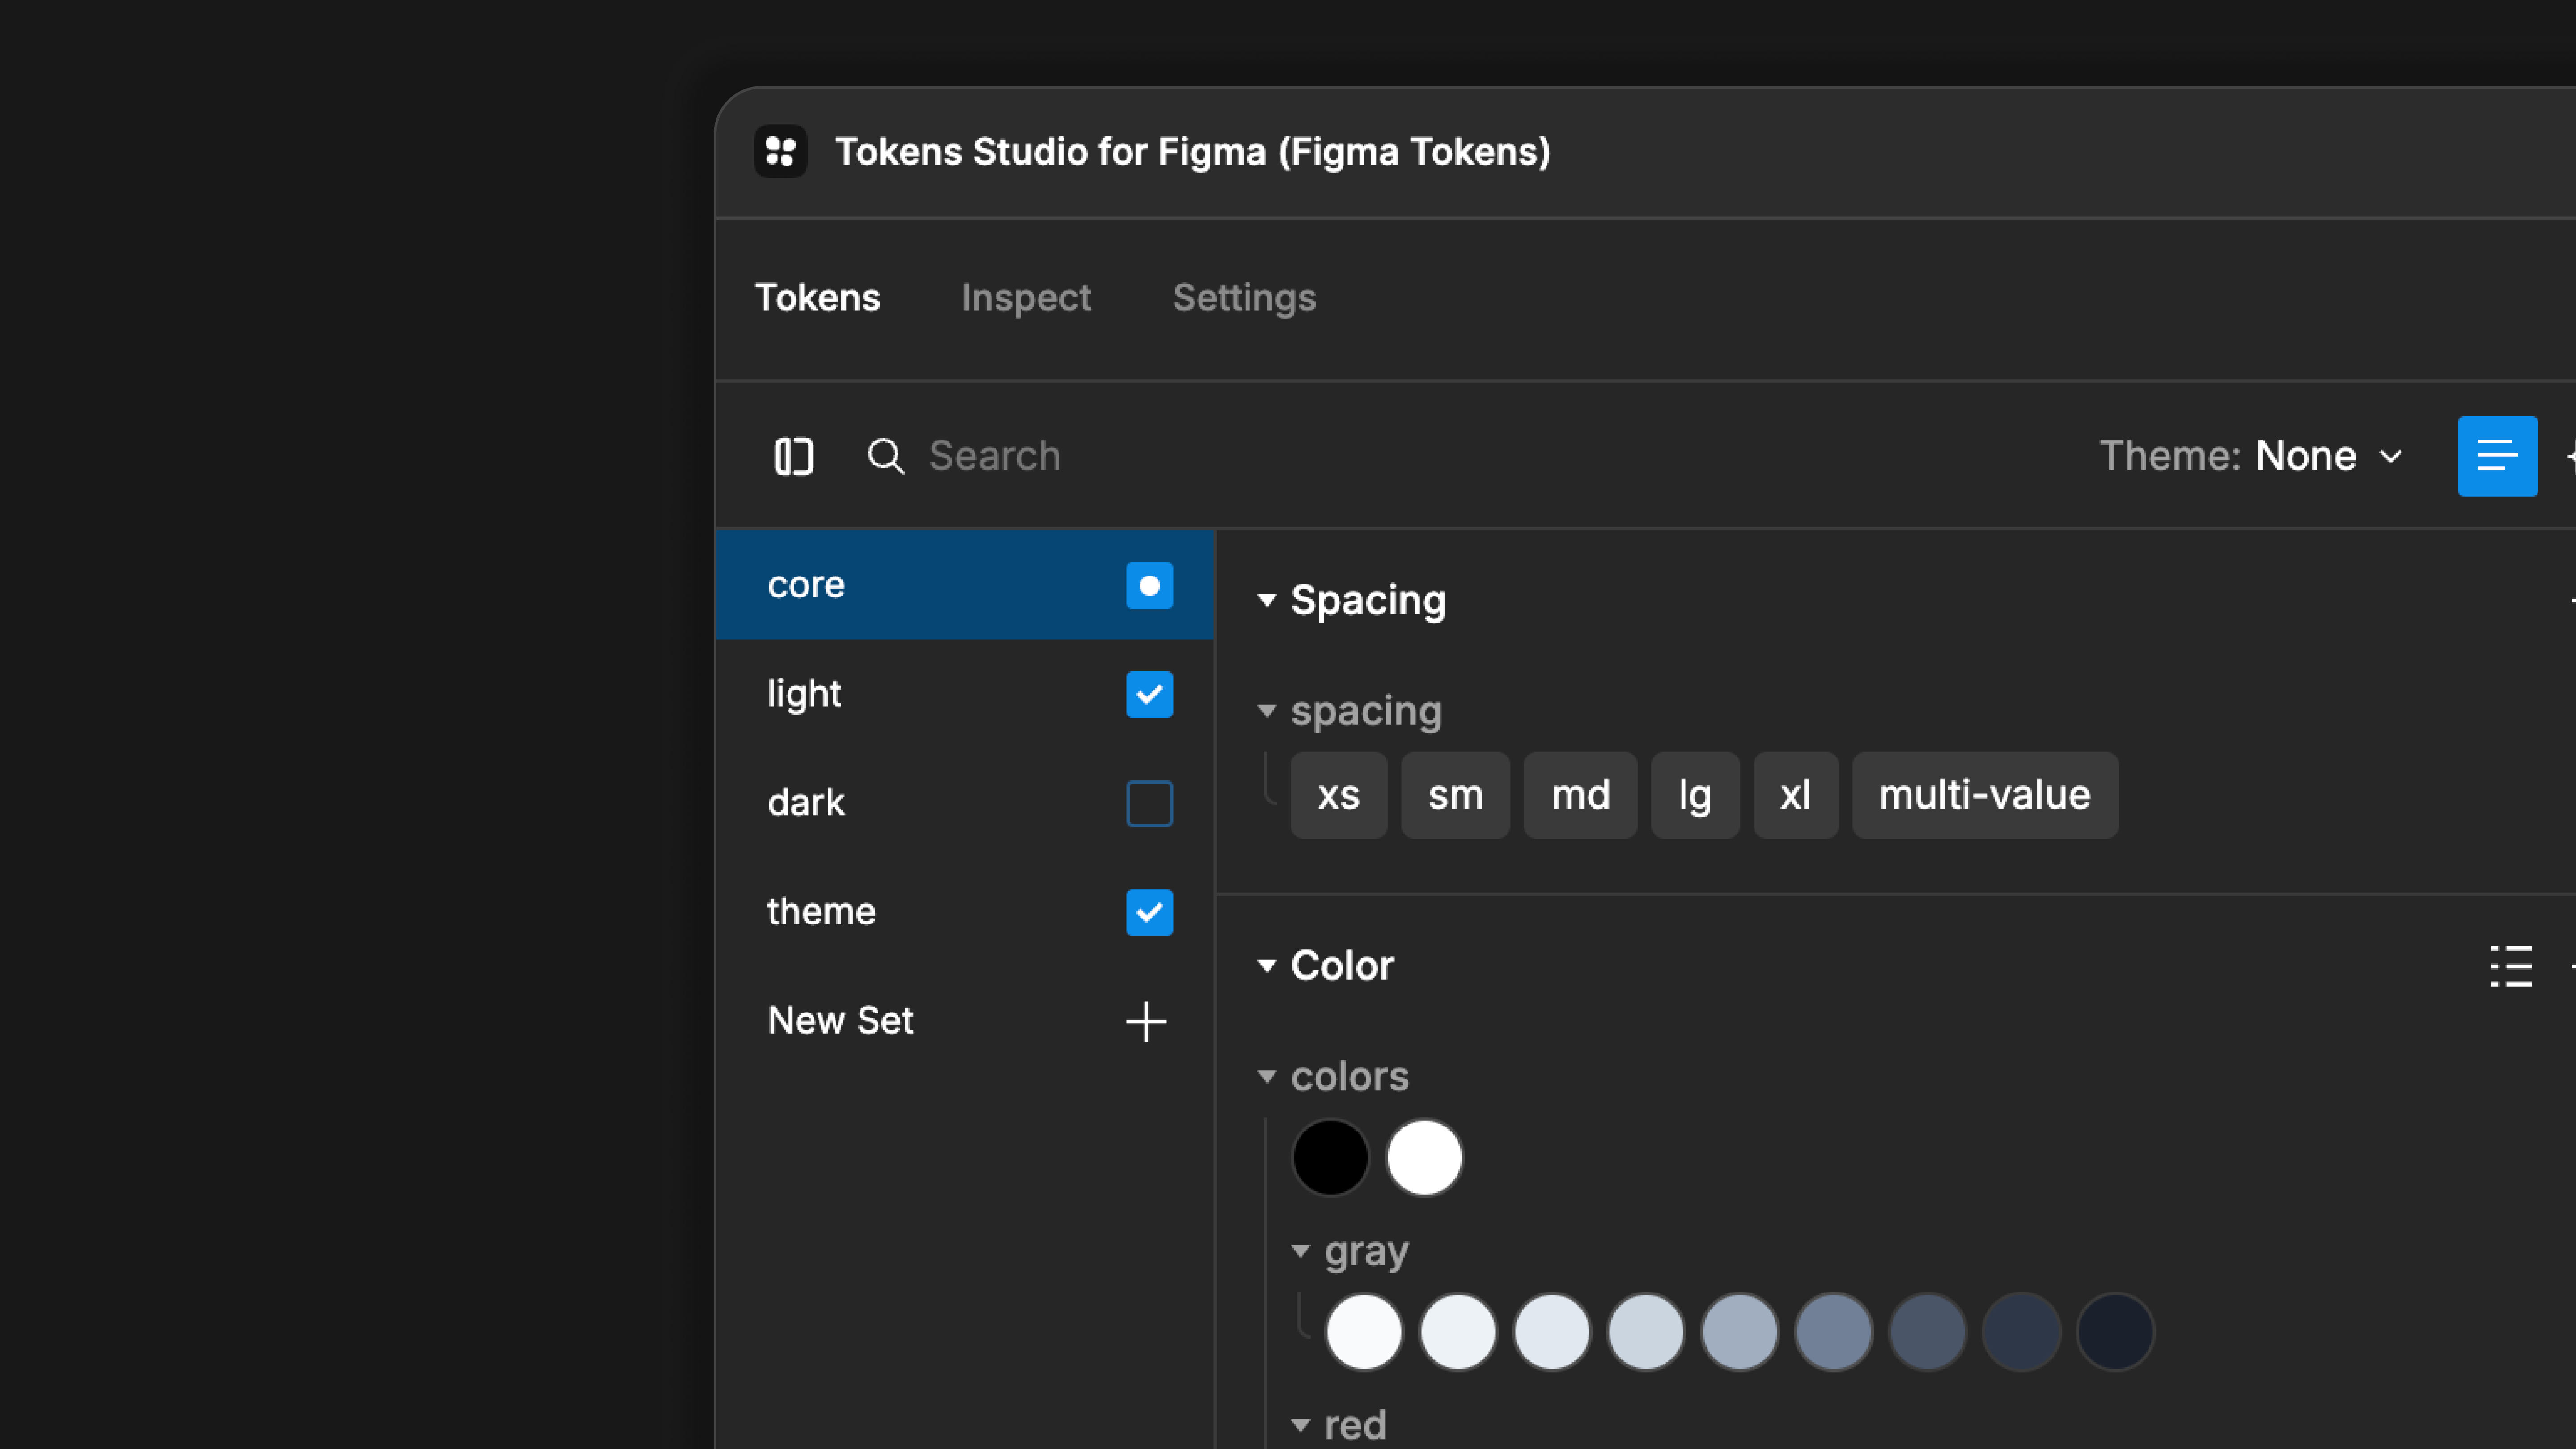Click the search magnifier icon
Screen dimensions: 2576x1449
click(x=886, y=456)
